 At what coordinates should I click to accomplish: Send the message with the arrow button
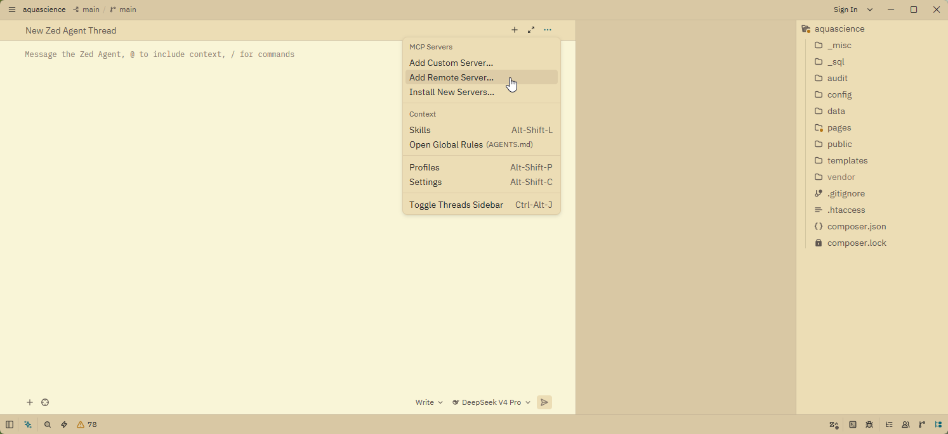click(544, 402)
